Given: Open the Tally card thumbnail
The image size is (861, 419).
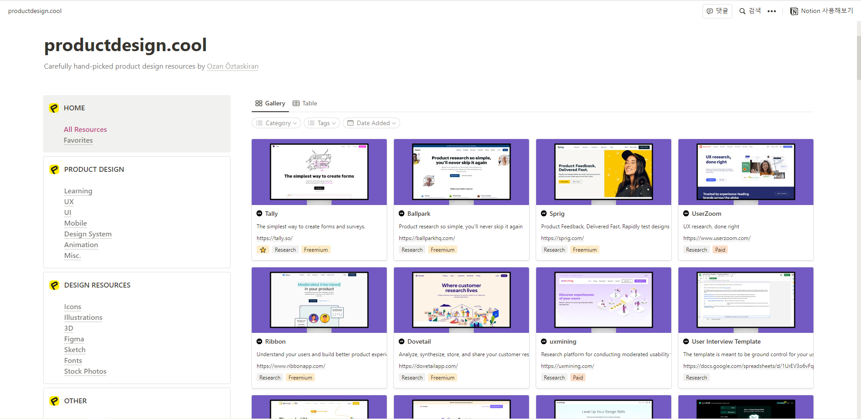Looking at the screenshot, I should [319, 172].
